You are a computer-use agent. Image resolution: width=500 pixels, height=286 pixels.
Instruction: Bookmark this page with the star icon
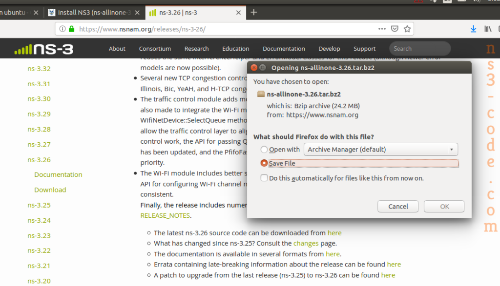pyautogui.click(x=407, y=29)
